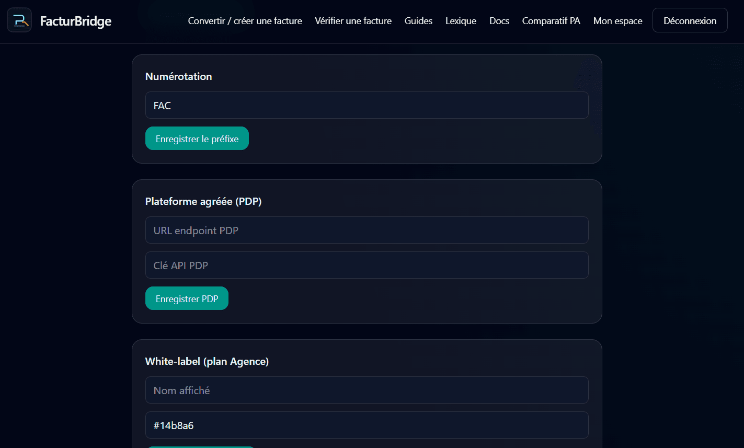Select the Numérotation heading
Image resolution: width=744 pixels, height=448 pixels.
pos(179,76)
